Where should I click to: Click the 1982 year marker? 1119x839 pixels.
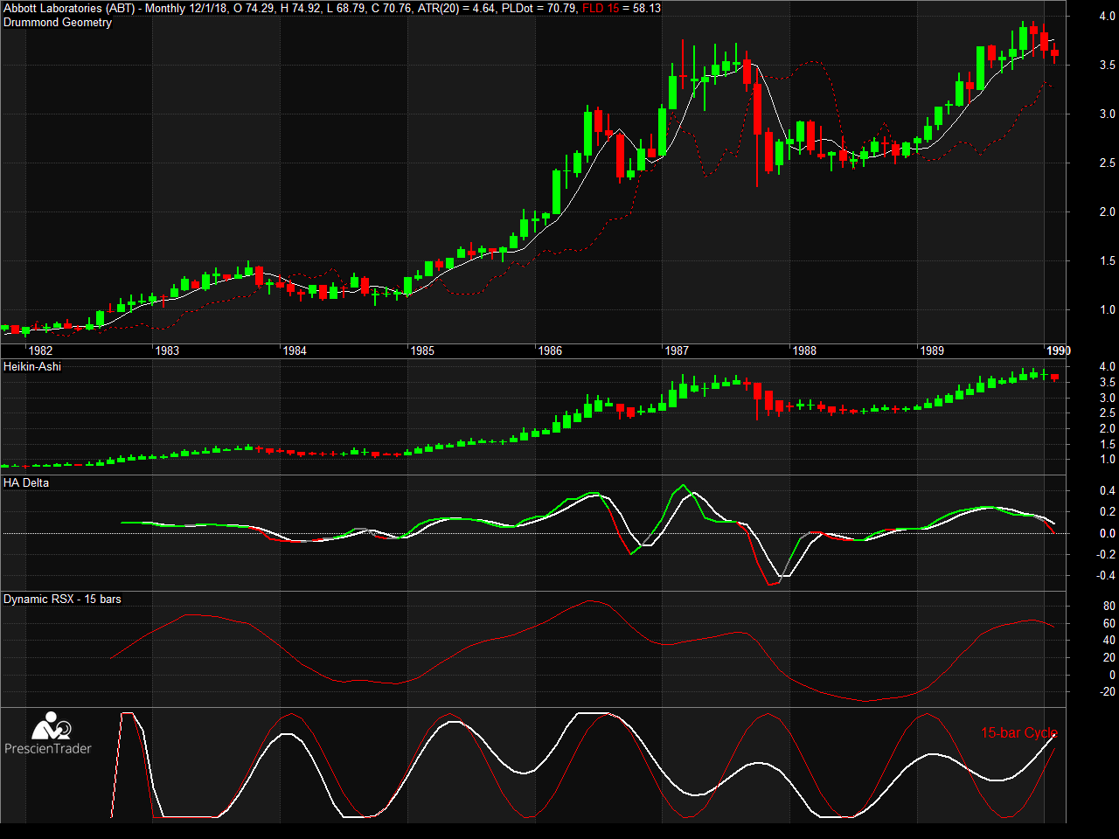(x=40, y=350)
